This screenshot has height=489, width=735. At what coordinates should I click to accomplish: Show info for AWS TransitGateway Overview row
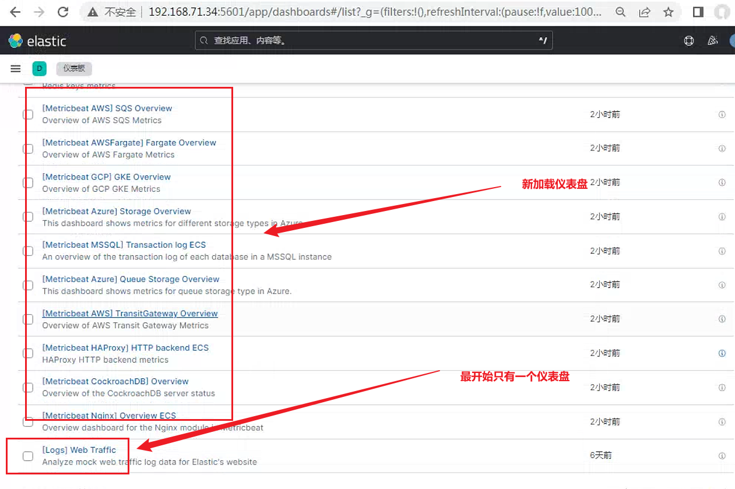[722, 319]
